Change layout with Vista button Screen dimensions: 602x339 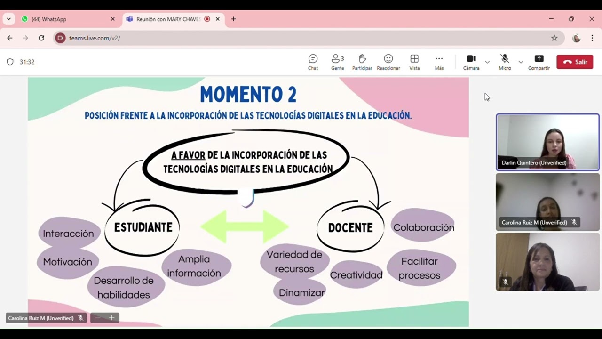[x=414, y=62]
